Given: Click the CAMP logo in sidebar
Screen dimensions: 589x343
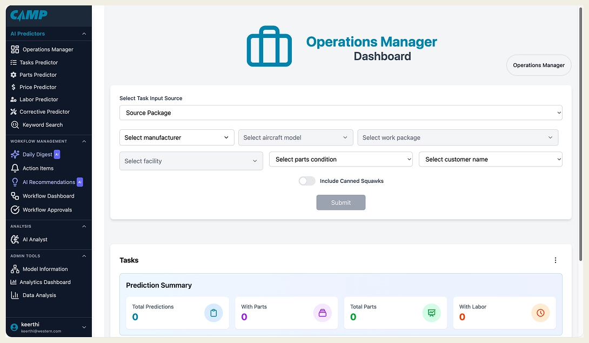Looking at the screenshot, I should click(x=29, y=16).
